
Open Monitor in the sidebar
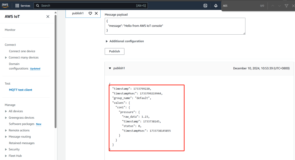(10, 30)
